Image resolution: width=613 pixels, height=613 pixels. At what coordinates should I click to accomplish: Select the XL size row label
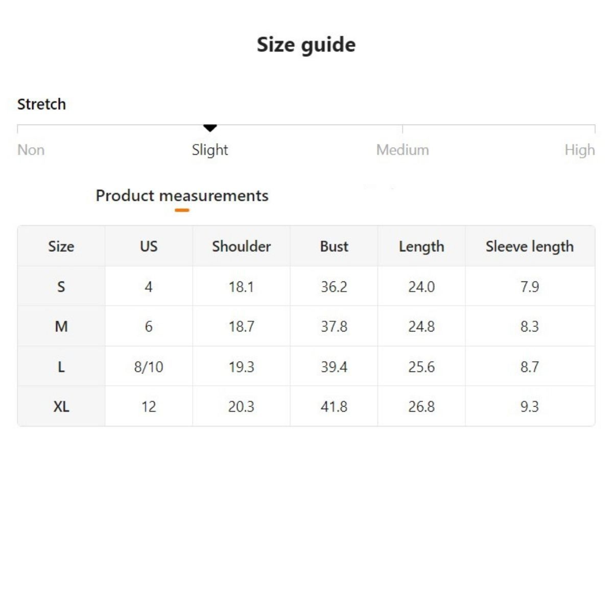point(61,407)
